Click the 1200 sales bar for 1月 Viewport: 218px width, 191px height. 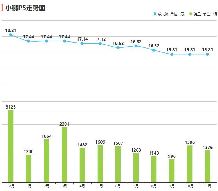click(29, 168)
